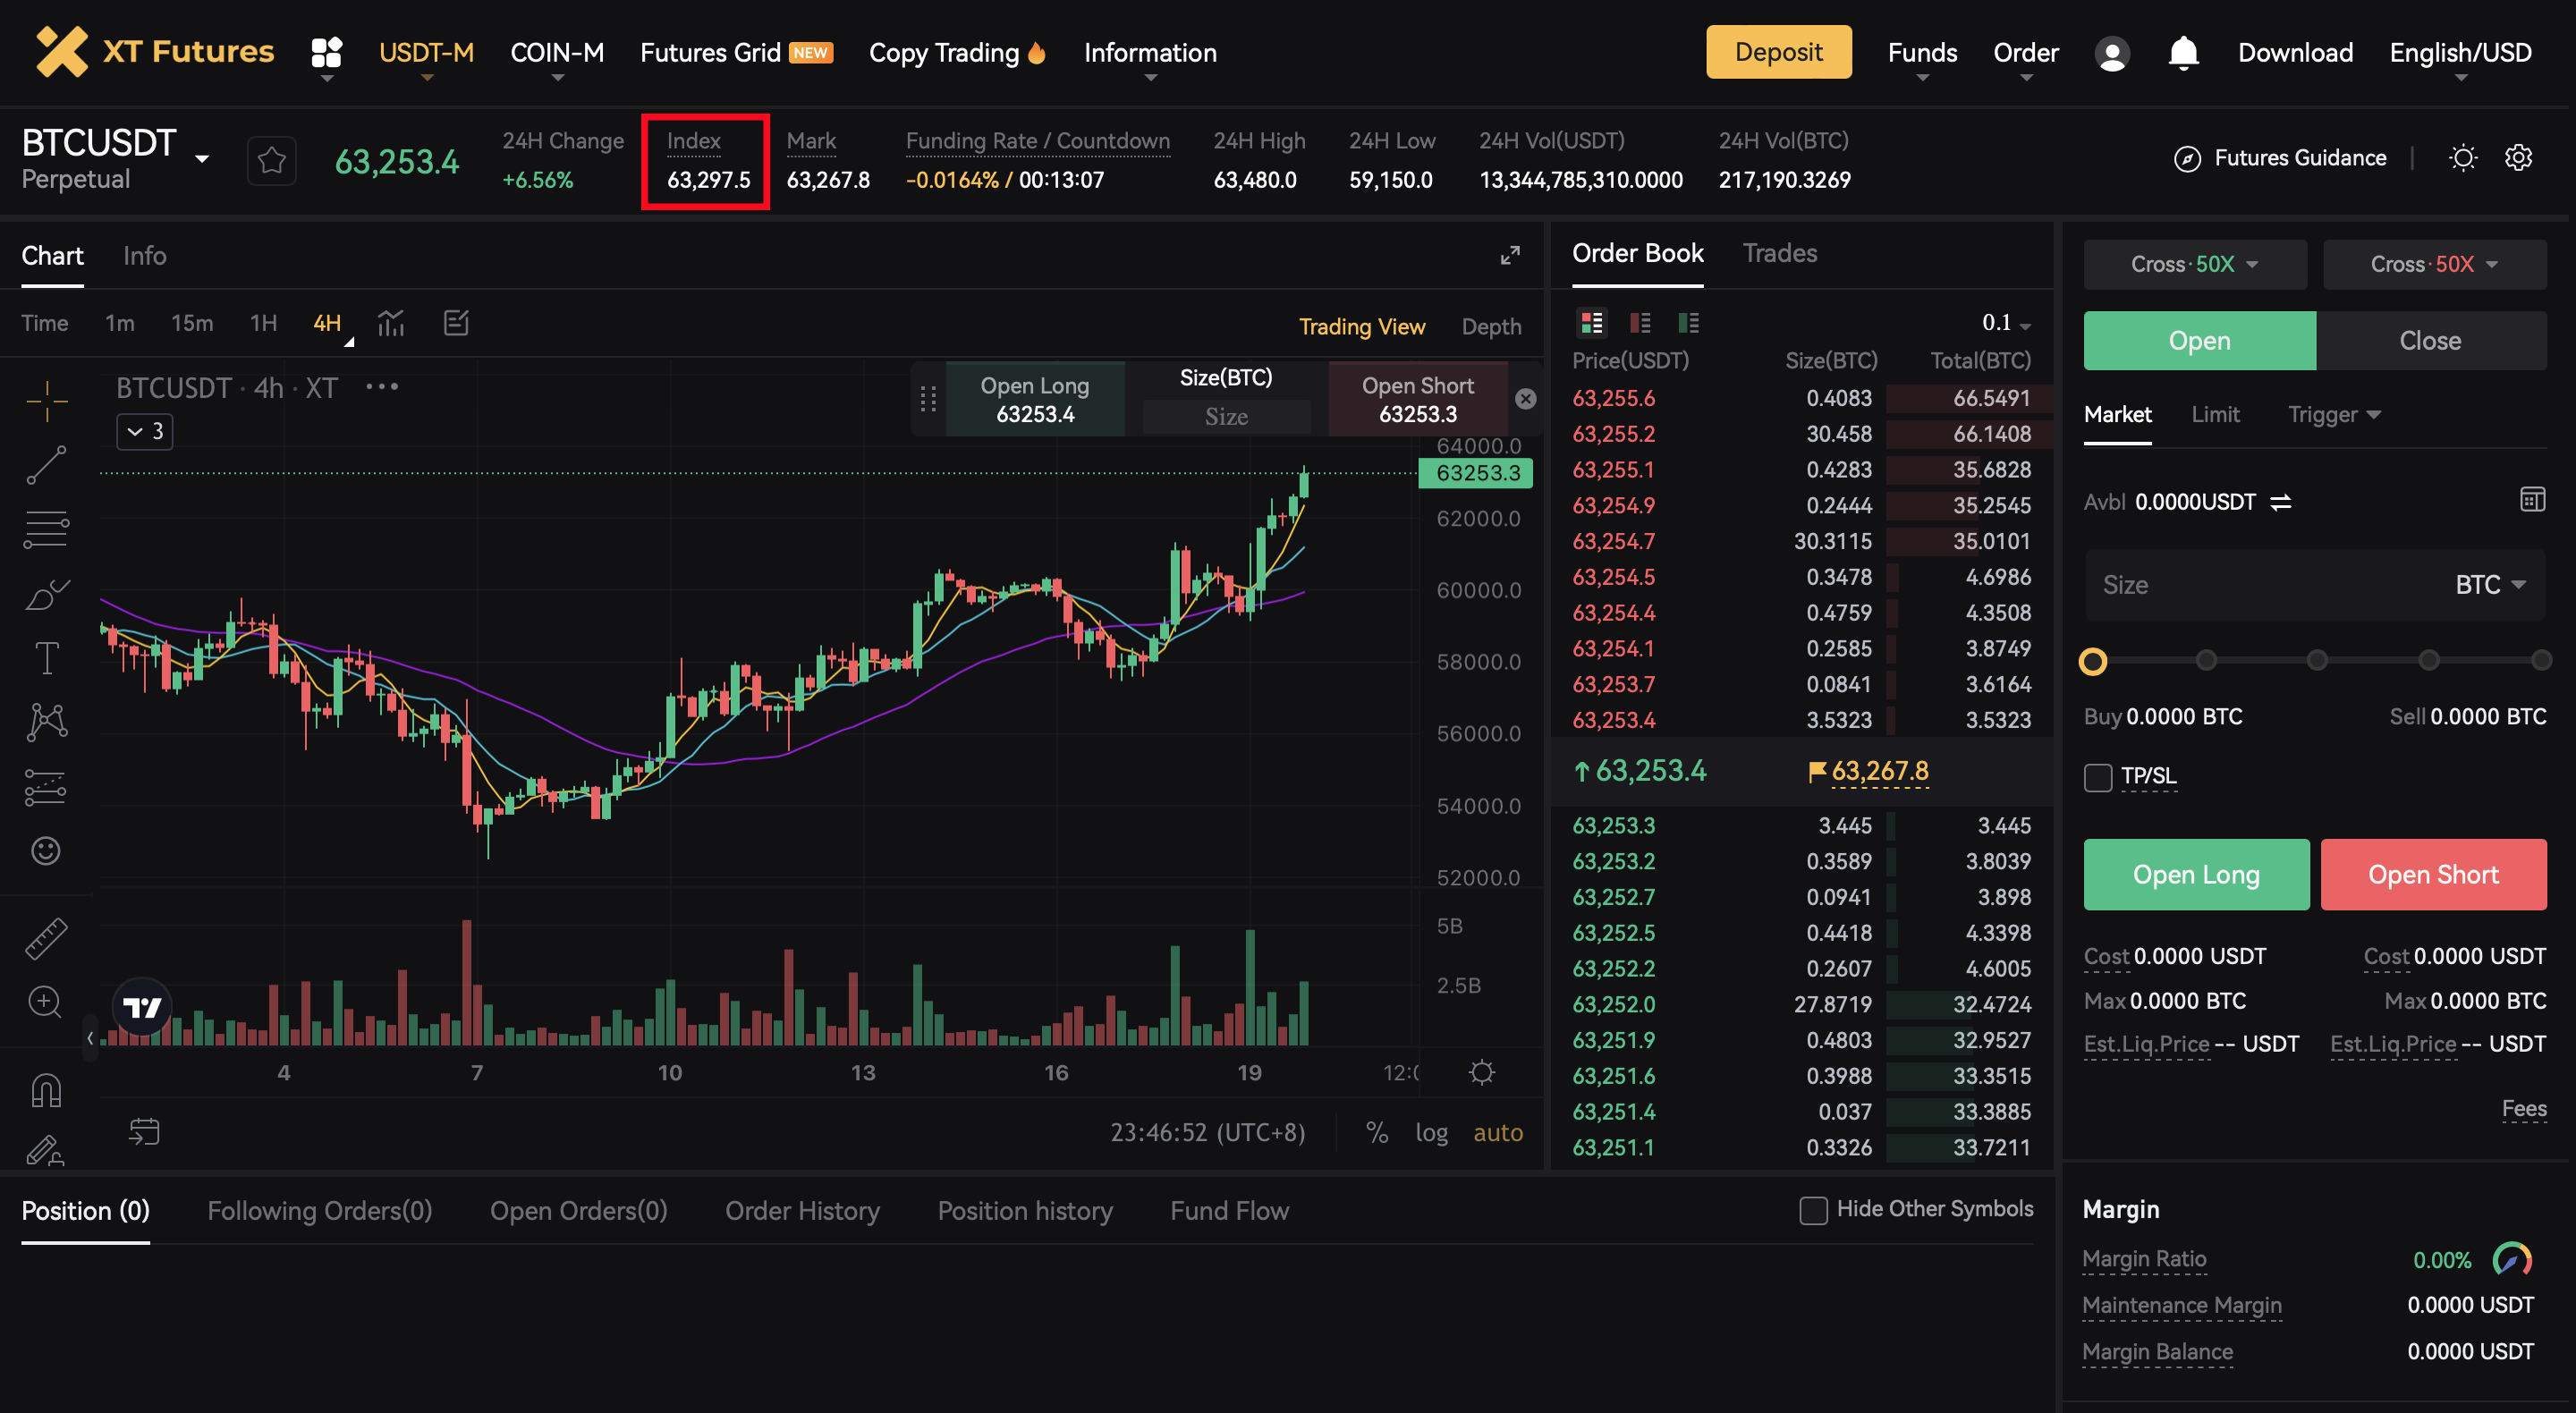Click the order size slider handle
This screenshot has width=2576, height=1413.
[x=2092, y=661]
